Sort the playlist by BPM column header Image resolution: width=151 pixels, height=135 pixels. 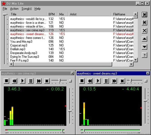[52, 14]
